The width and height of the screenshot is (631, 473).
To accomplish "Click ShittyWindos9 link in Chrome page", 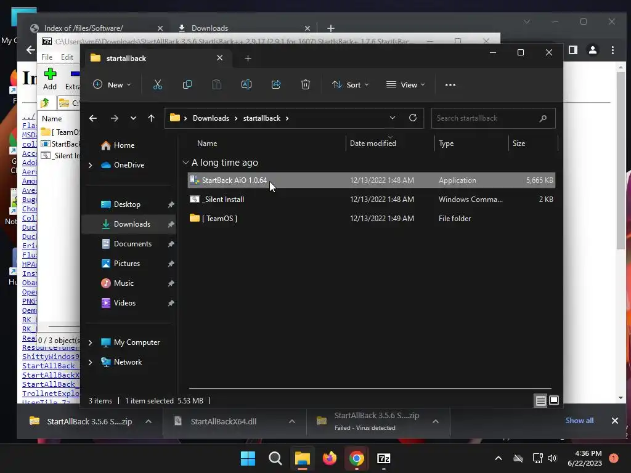I will [x=51, y=357].
